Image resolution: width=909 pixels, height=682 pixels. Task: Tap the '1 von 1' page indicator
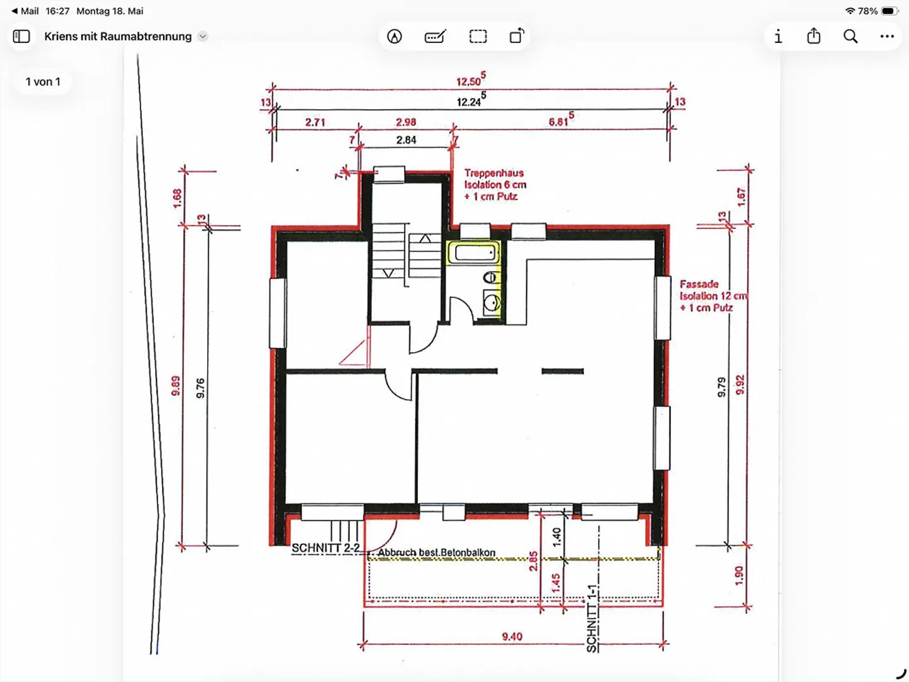[x=43, y=82]
